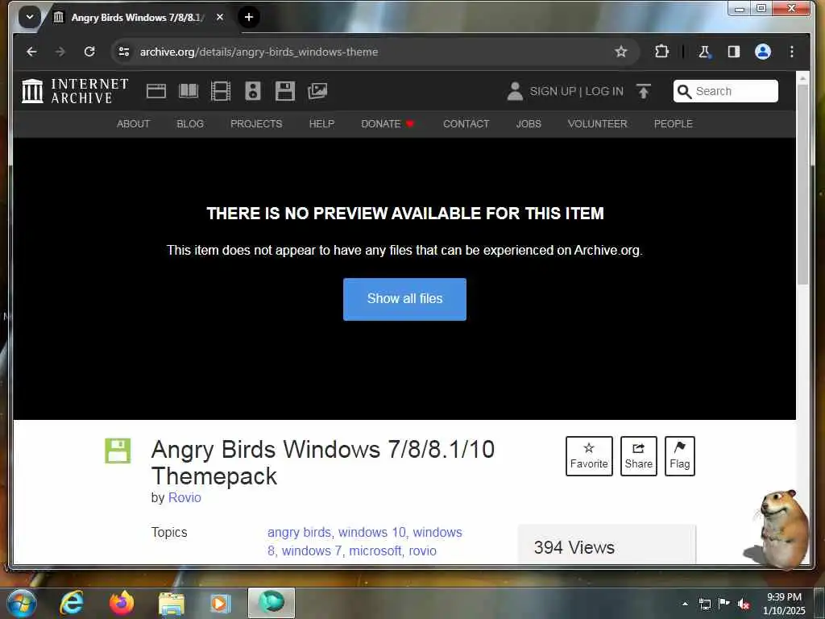Open the PEOPLE menu item
The width and height of the screenshot is (825, 619).
pos(673,123)
